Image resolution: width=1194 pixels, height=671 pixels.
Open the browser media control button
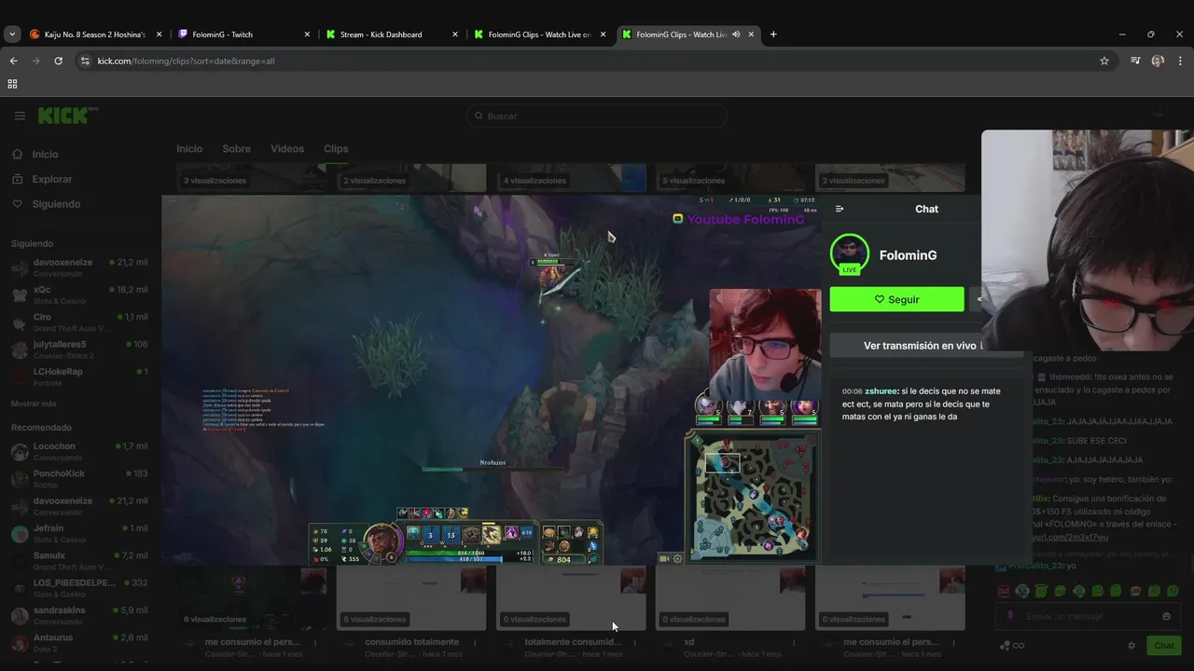[1135, 61]
